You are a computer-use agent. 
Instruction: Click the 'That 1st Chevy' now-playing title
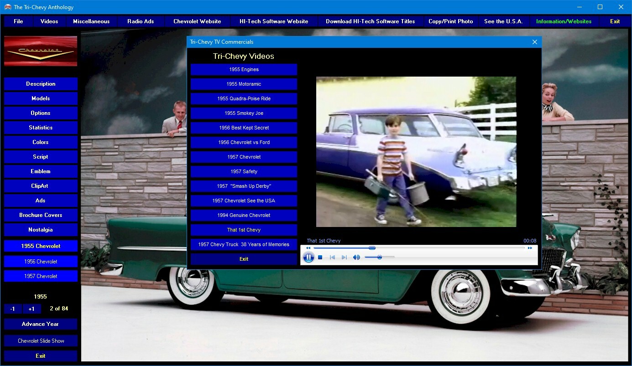(x=324, y=241)
